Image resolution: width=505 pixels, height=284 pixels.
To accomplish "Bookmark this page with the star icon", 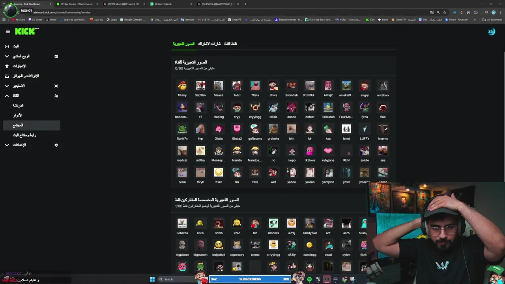I will click(445, 12).
